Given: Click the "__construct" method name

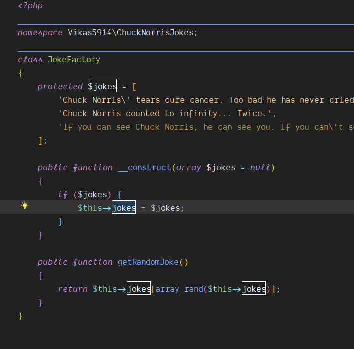Looking at the screenshot, I should click(144, 168).
